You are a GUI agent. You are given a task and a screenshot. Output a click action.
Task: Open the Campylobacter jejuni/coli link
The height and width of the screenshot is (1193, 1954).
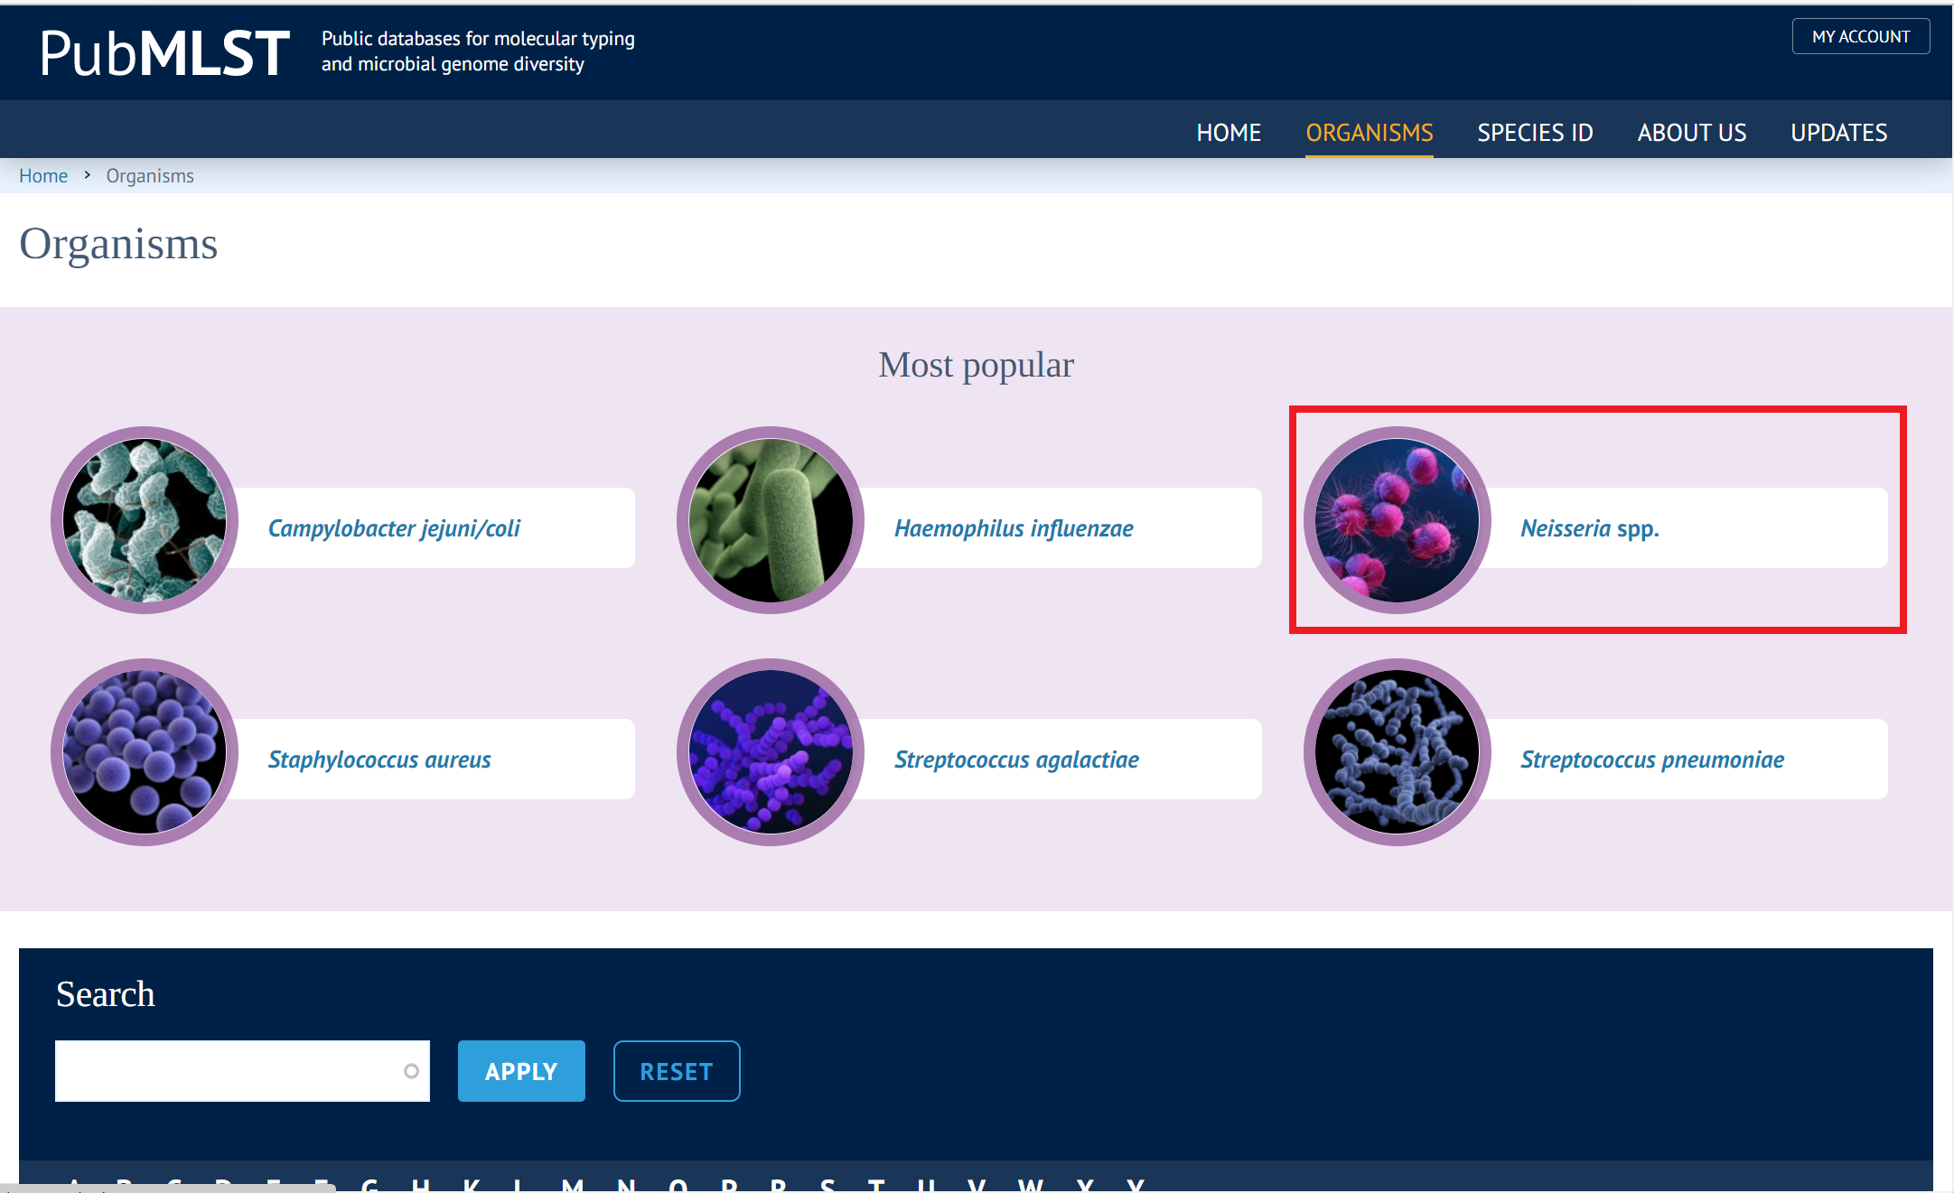coord(394,528)
